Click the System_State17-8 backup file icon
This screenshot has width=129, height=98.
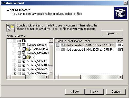pyautogui.click(x=24, y=61)
